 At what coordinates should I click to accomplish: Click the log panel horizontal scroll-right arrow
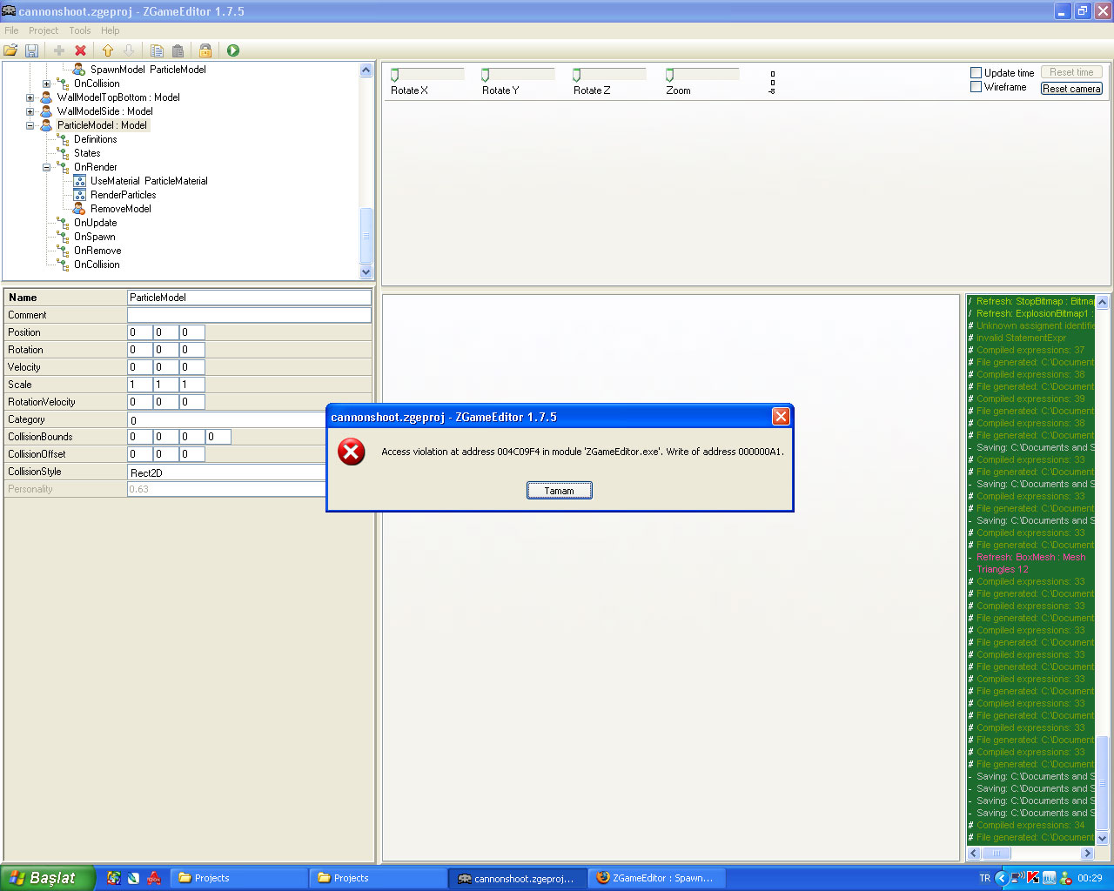[x=1087, y=854]
